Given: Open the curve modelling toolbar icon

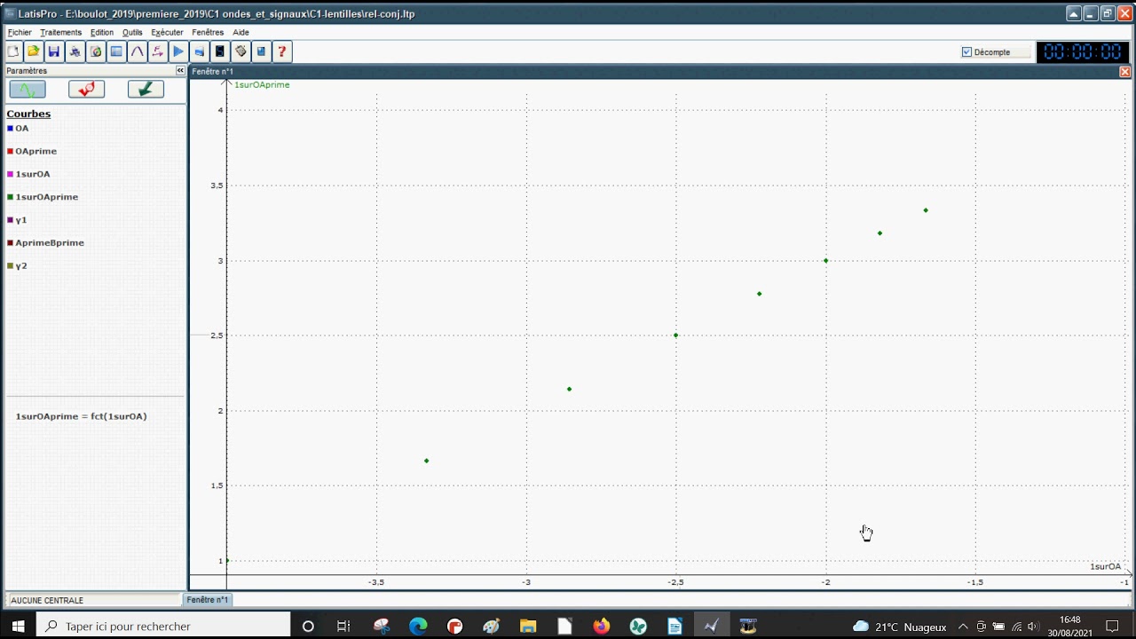Looking at the screenshot, I should [138, 51].
